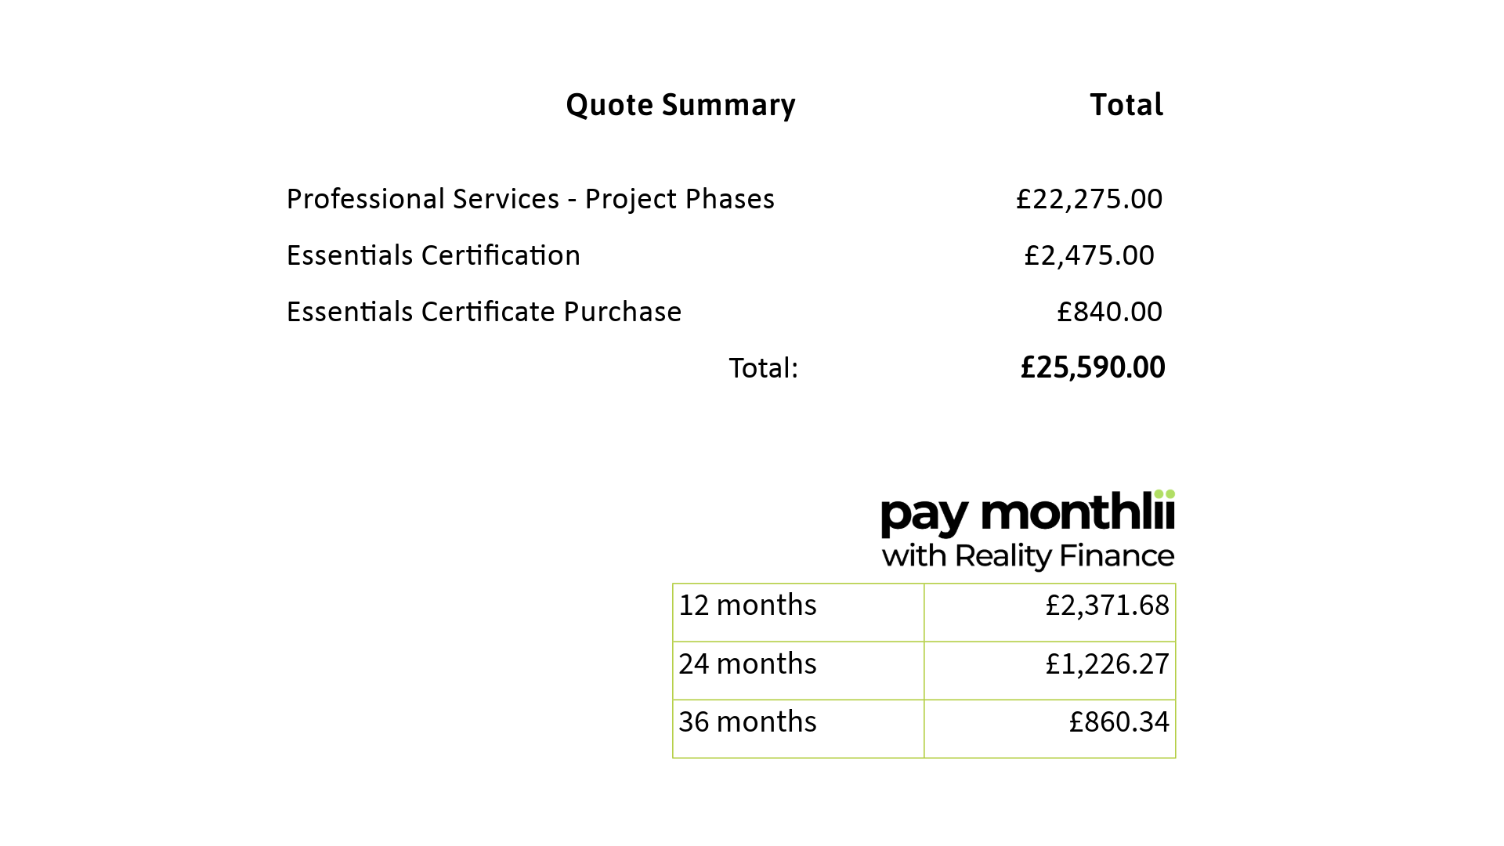Click the Total column heading
The image size is (1504, 846).
[x=1126, y=105]
